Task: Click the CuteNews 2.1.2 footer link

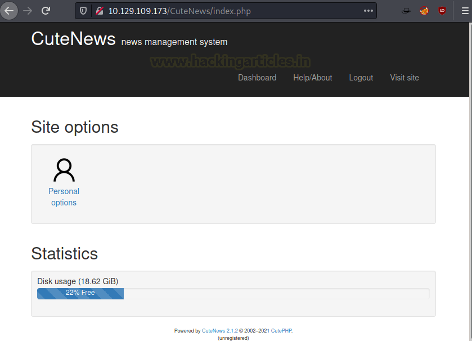Action: pos(220,330)
